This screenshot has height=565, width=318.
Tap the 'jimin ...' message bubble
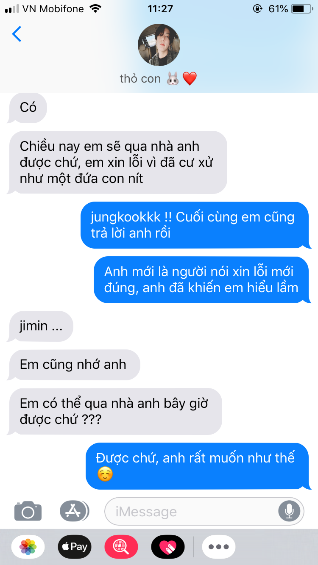pos(40,326)
